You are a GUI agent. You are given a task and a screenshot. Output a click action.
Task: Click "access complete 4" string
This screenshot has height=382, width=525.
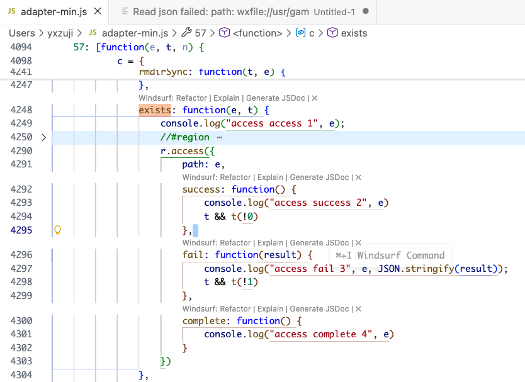(x=321, y=334)
